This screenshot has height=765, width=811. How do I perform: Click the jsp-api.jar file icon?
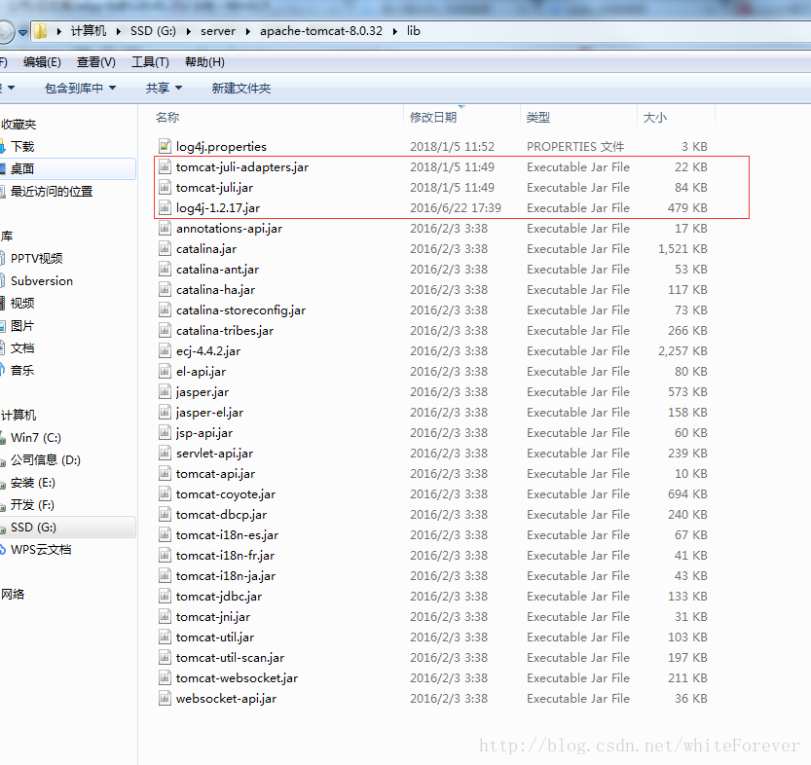(165, 432)
